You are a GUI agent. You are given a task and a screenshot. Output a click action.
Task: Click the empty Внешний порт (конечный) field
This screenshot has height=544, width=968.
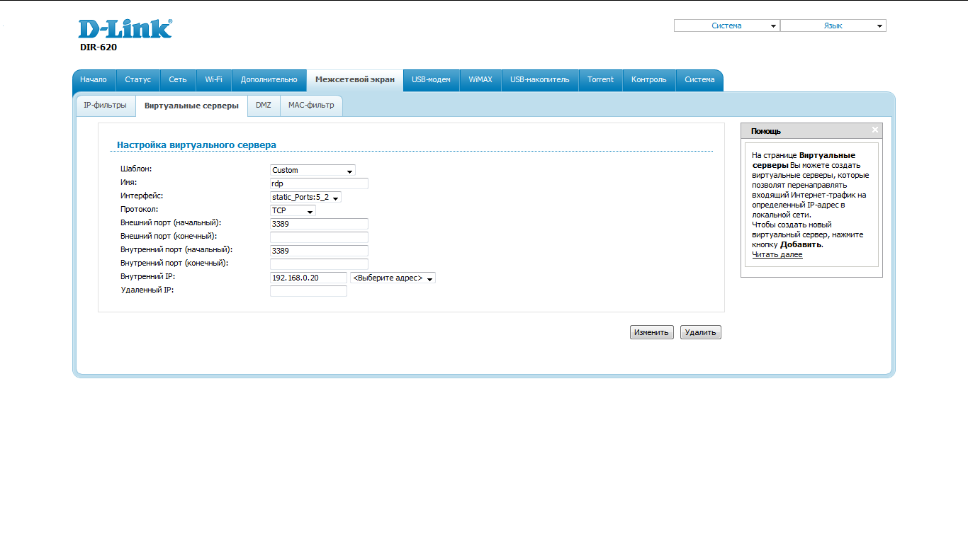pyautogui.click(x=319, y=237)
